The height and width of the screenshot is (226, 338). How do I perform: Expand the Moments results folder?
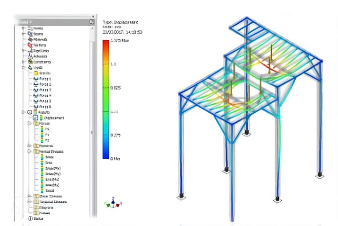(x=29, y=146)
